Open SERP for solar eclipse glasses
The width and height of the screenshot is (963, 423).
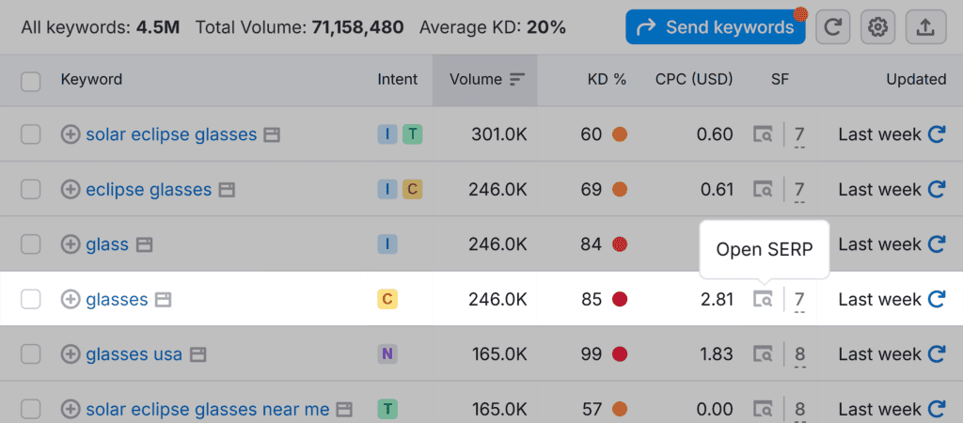tap(763, 134)
